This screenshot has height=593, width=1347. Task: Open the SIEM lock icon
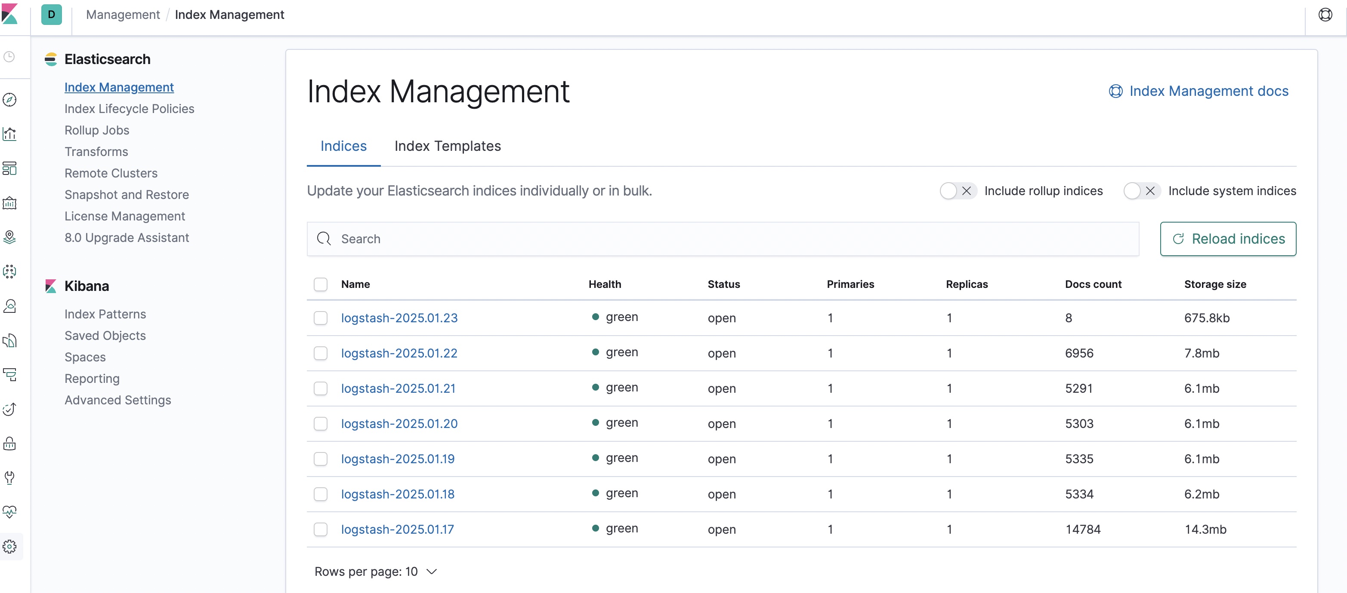pos(9,443)
